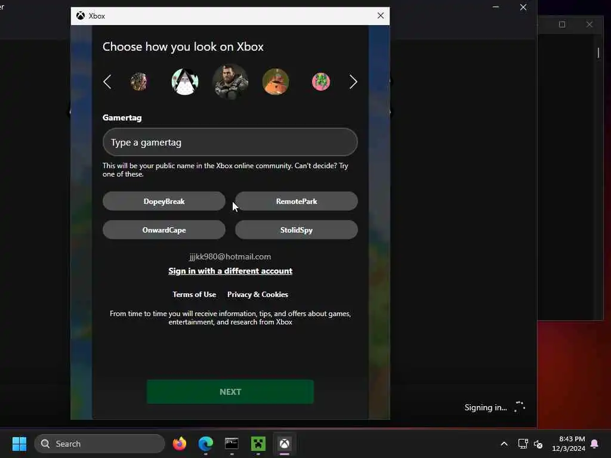Screen dimensions: 611x458
Task: Open the terminal app on the taskbar
Action: [x=232, y=444]
